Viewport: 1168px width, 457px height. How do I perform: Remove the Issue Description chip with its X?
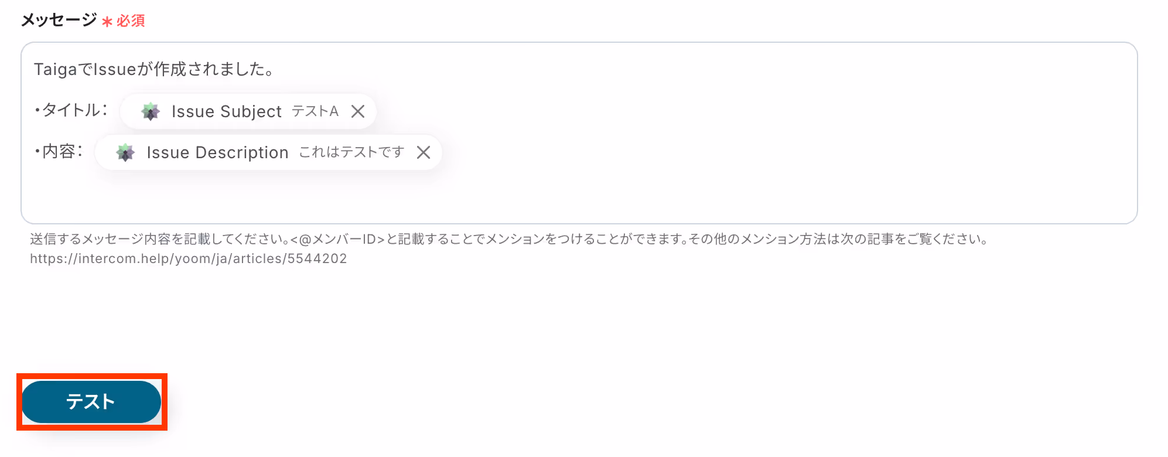point(424,152)
